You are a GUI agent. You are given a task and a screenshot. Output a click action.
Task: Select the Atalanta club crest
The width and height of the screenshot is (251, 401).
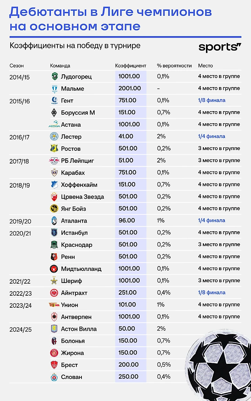coord(54,221)
